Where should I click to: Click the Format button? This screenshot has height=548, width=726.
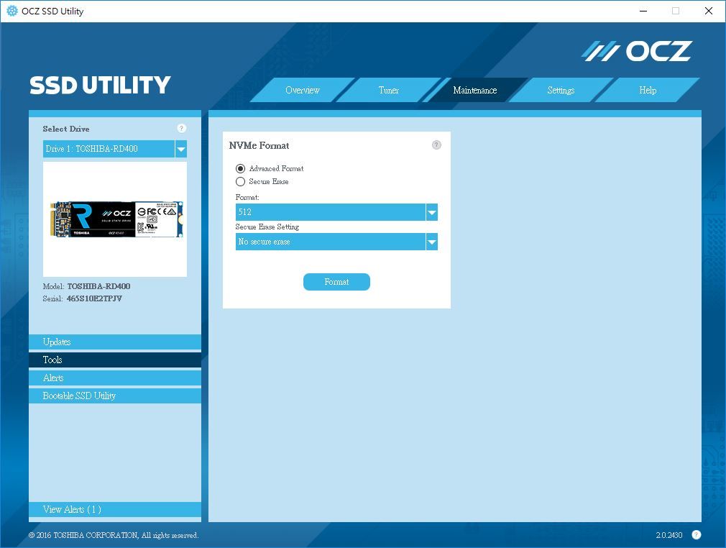pos(336,282)
